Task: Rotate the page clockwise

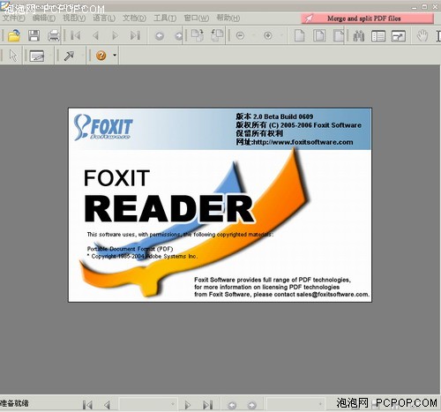Action: [198, 35]
